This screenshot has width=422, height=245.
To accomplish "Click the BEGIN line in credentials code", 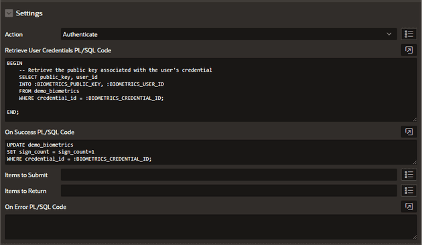I will (15, 63).
